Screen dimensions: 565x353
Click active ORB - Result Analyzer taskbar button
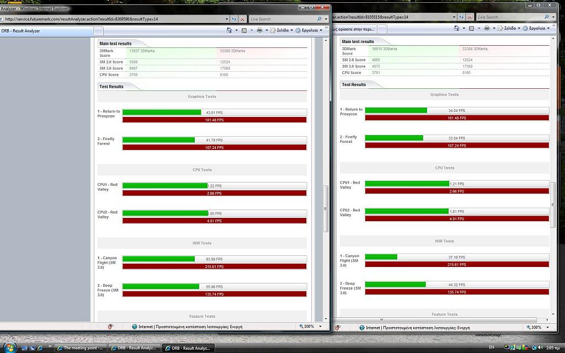pos(188,348)
